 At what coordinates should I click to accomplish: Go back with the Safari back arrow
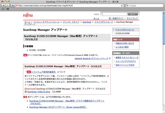(x=3, y=5)
